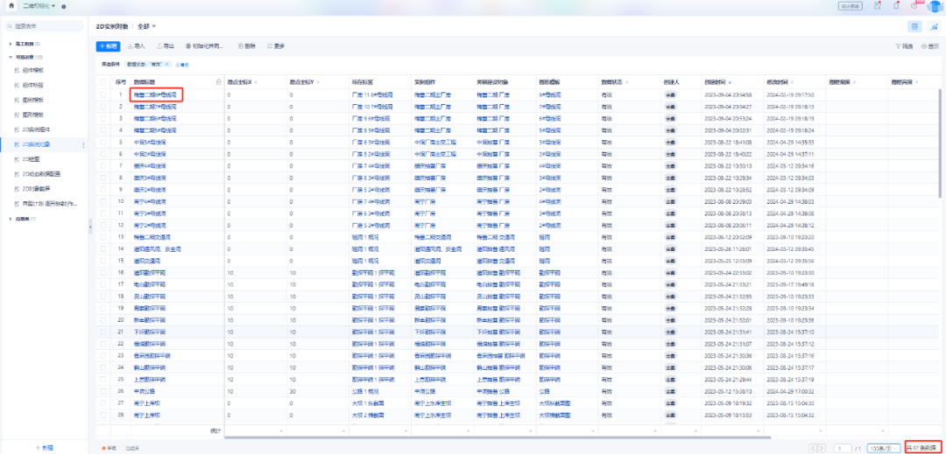946x454 pixels.
Task: Open the 100条/页 page size dropdown
Action: coord(884,448)
